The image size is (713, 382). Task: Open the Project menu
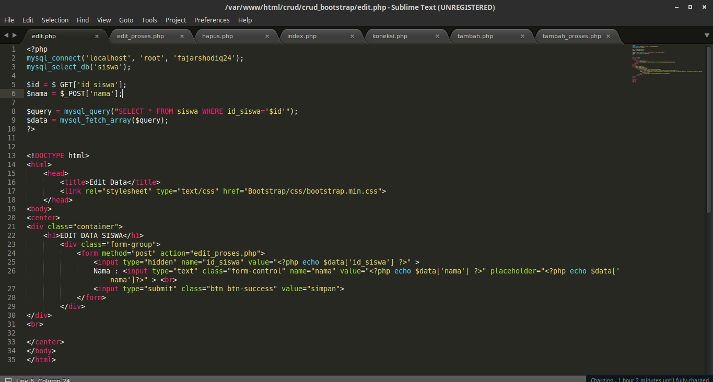pos(176,20)
